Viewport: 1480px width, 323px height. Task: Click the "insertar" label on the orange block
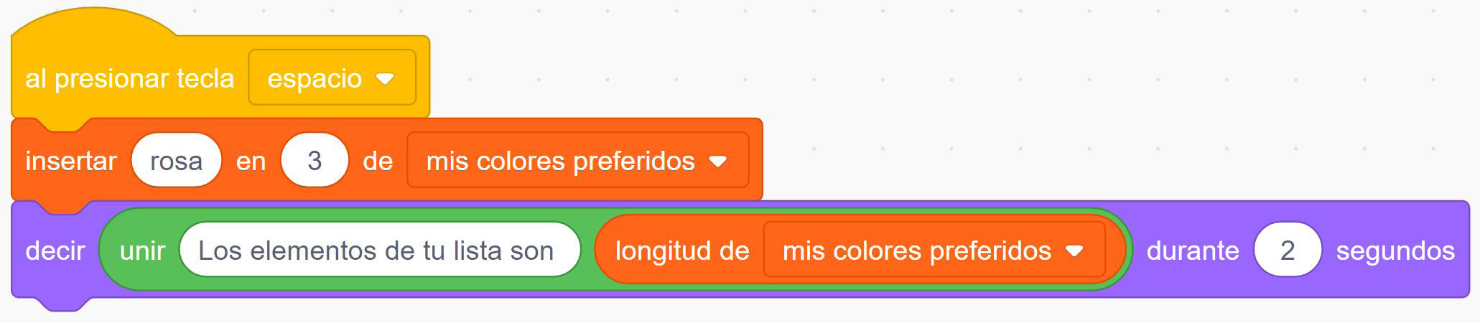click(x=70, y=161)
